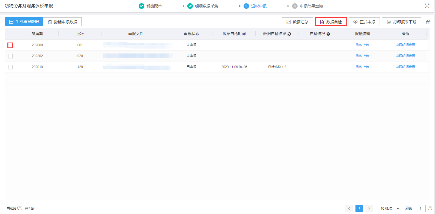Click 数据自检时间 column header
435x214 pixels.
pos(234,34)
